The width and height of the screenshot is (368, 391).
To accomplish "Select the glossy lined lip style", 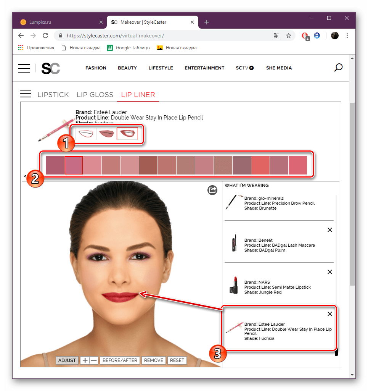I will [127, 134].
